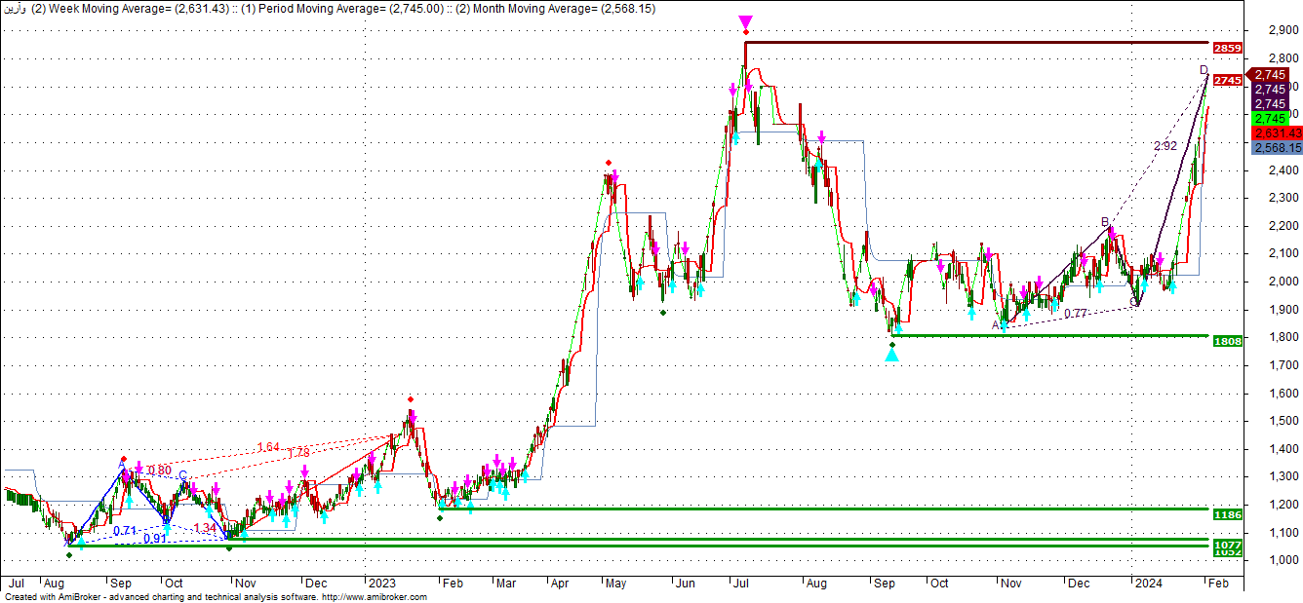This screenshot has height=603, width=1303.
Task: Click the green 2,745 price-axis tag
Action: pos(1270,118)
